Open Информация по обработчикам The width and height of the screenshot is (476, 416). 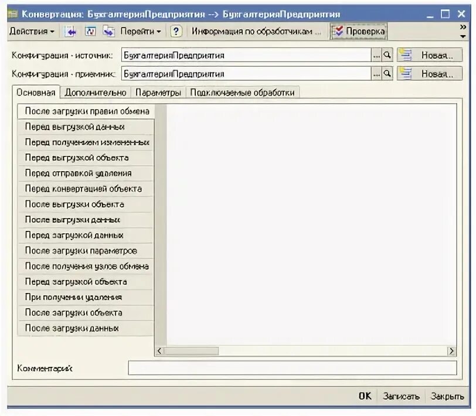pos(256,31)
